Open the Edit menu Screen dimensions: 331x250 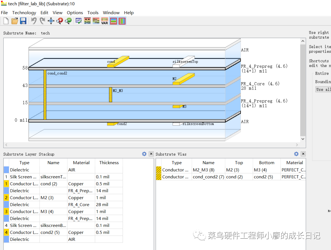tap(44, 13)
